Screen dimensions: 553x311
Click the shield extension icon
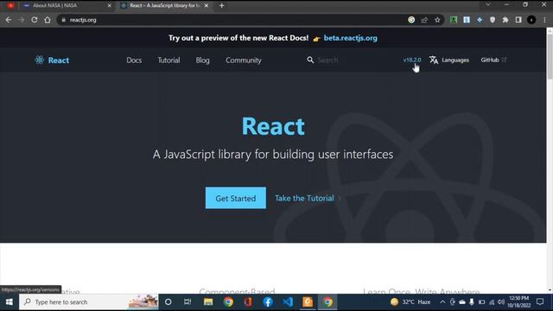[x=493, y=20]
